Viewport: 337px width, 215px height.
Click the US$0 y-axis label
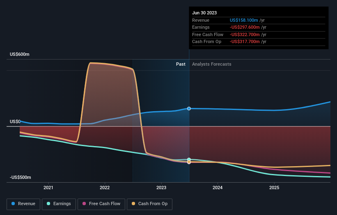[x=15, y=121]
